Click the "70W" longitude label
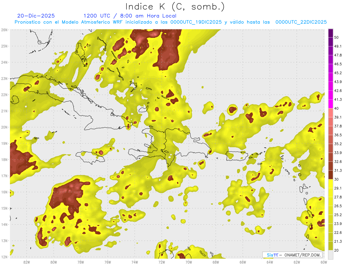Image resolution: width=344 pixels, height=266 pixels. (189, 262)
